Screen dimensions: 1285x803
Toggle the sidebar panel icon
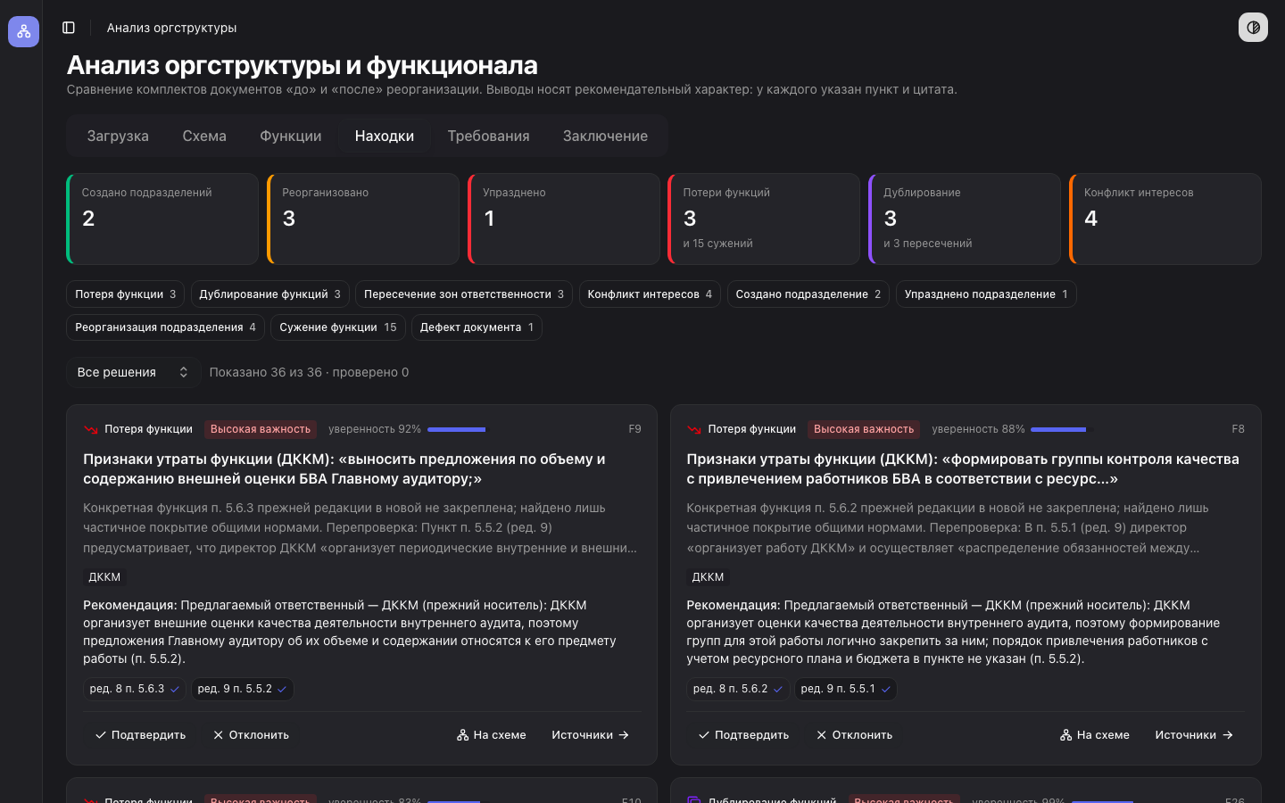(x=69, y=28)
